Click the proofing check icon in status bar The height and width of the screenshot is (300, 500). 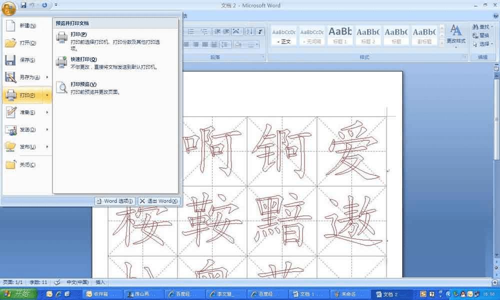[x=57, y=282]
